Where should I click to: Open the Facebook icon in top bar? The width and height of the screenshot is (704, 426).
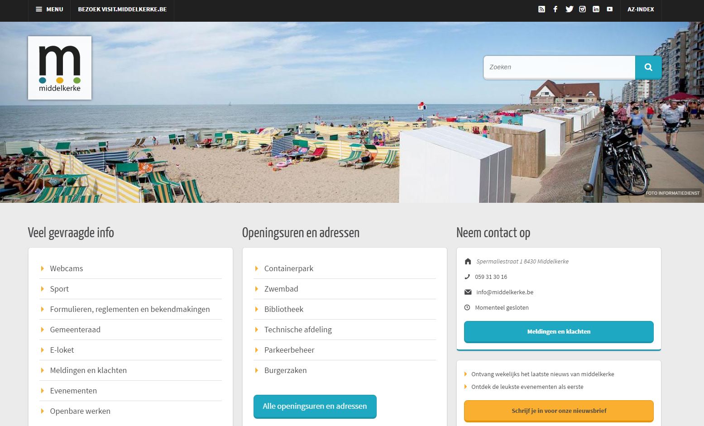pyautogui.click(x=555, y=9)
